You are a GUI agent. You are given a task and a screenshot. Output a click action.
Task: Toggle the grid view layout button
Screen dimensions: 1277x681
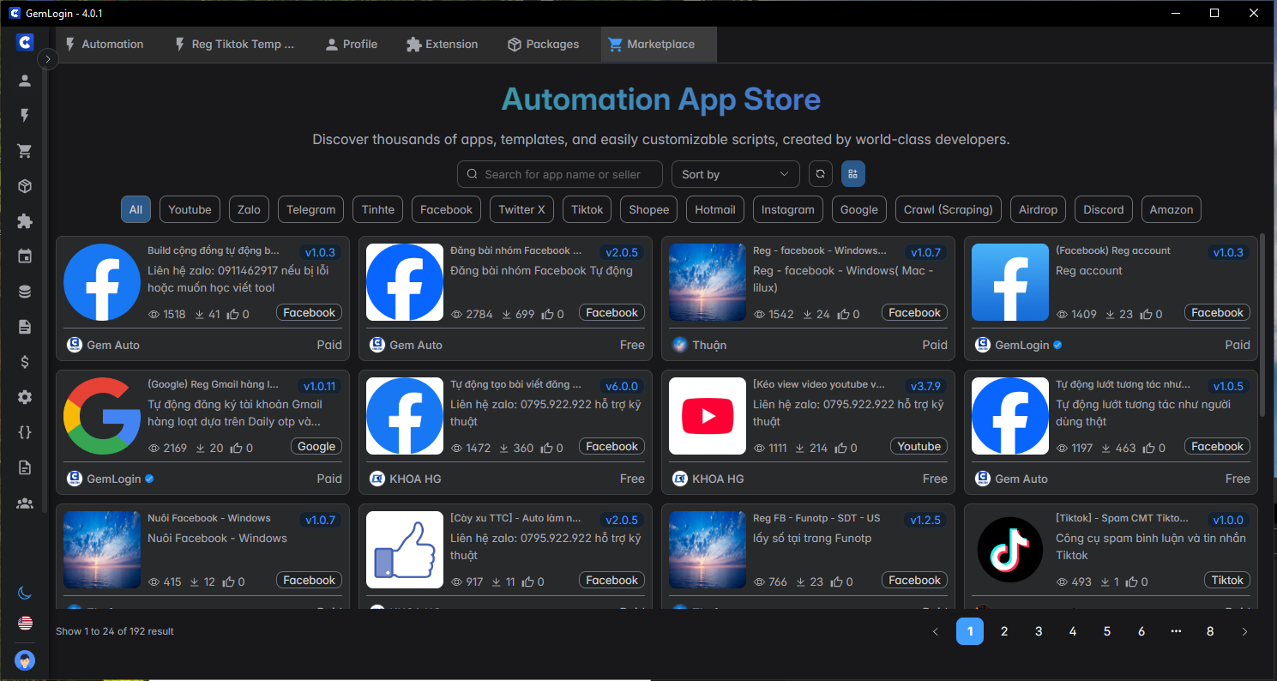point(852,174)
